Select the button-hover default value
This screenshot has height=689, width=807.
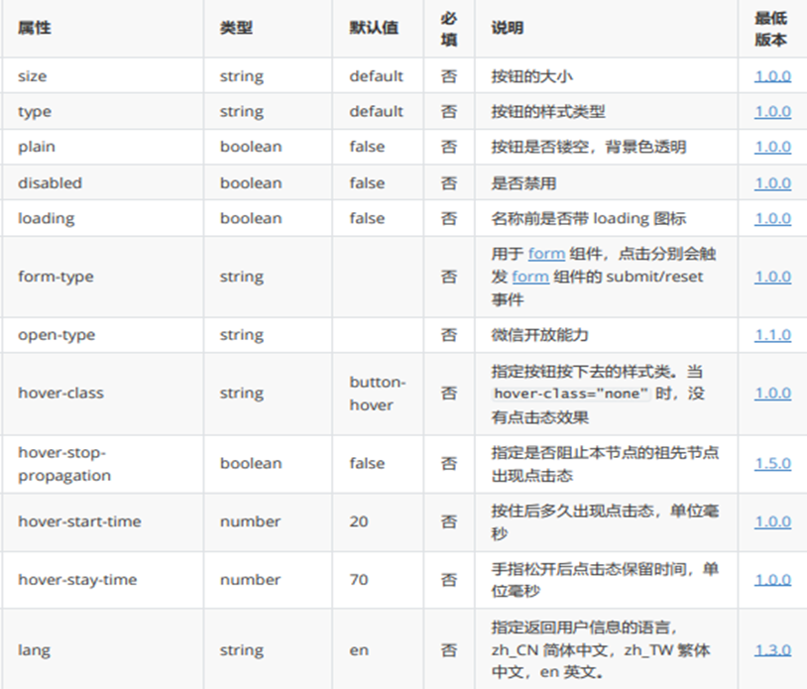click(378, 394)
